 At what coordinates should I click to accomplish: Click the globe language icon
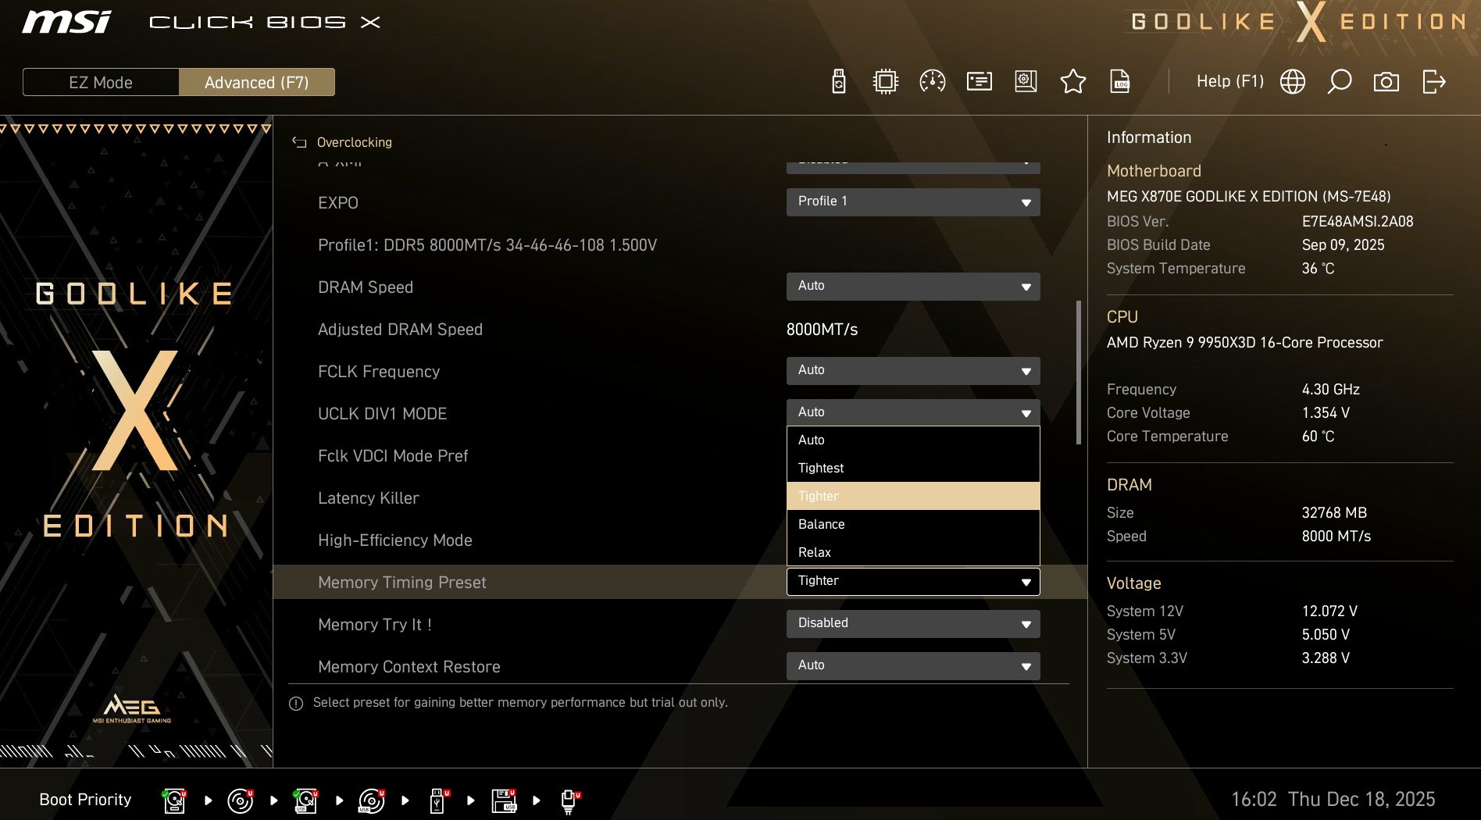pos(1292,81)
